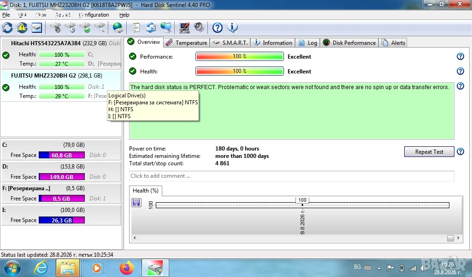
Task: Launch Firefox from the taskbar
Action: click(126, 268)
